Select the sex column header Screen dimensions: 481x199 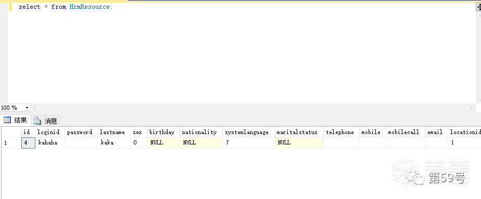pyautogui.click(x=138, y=132)
